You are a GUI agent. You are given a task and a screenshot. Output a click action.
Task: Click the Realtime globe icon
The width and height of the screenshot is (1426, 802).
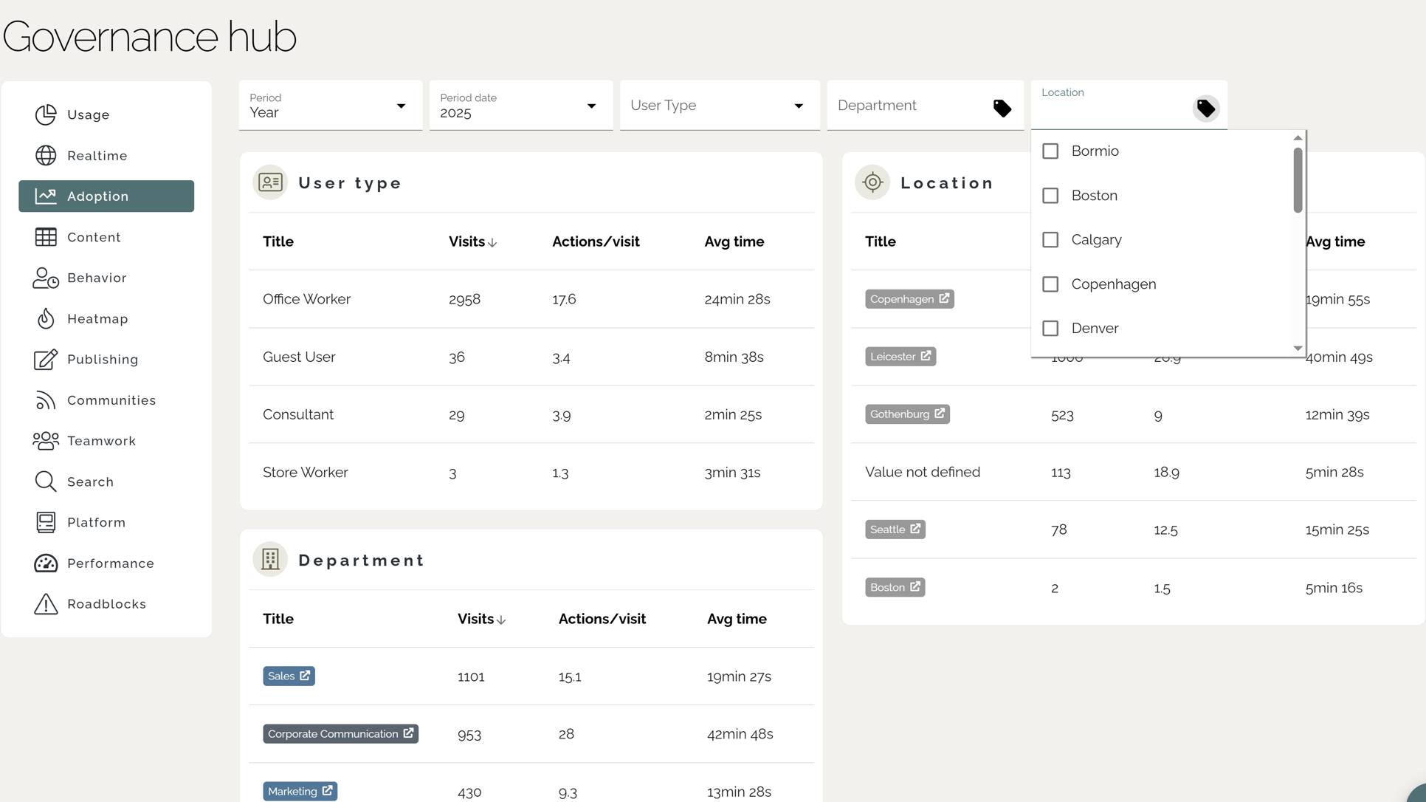pyautogui.click(x=46, y=155)
